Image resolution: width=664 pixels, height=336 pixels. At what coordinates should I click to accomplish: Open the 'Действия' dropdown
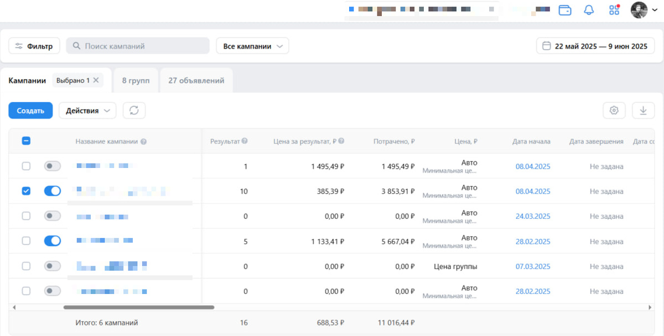[87, 111]
